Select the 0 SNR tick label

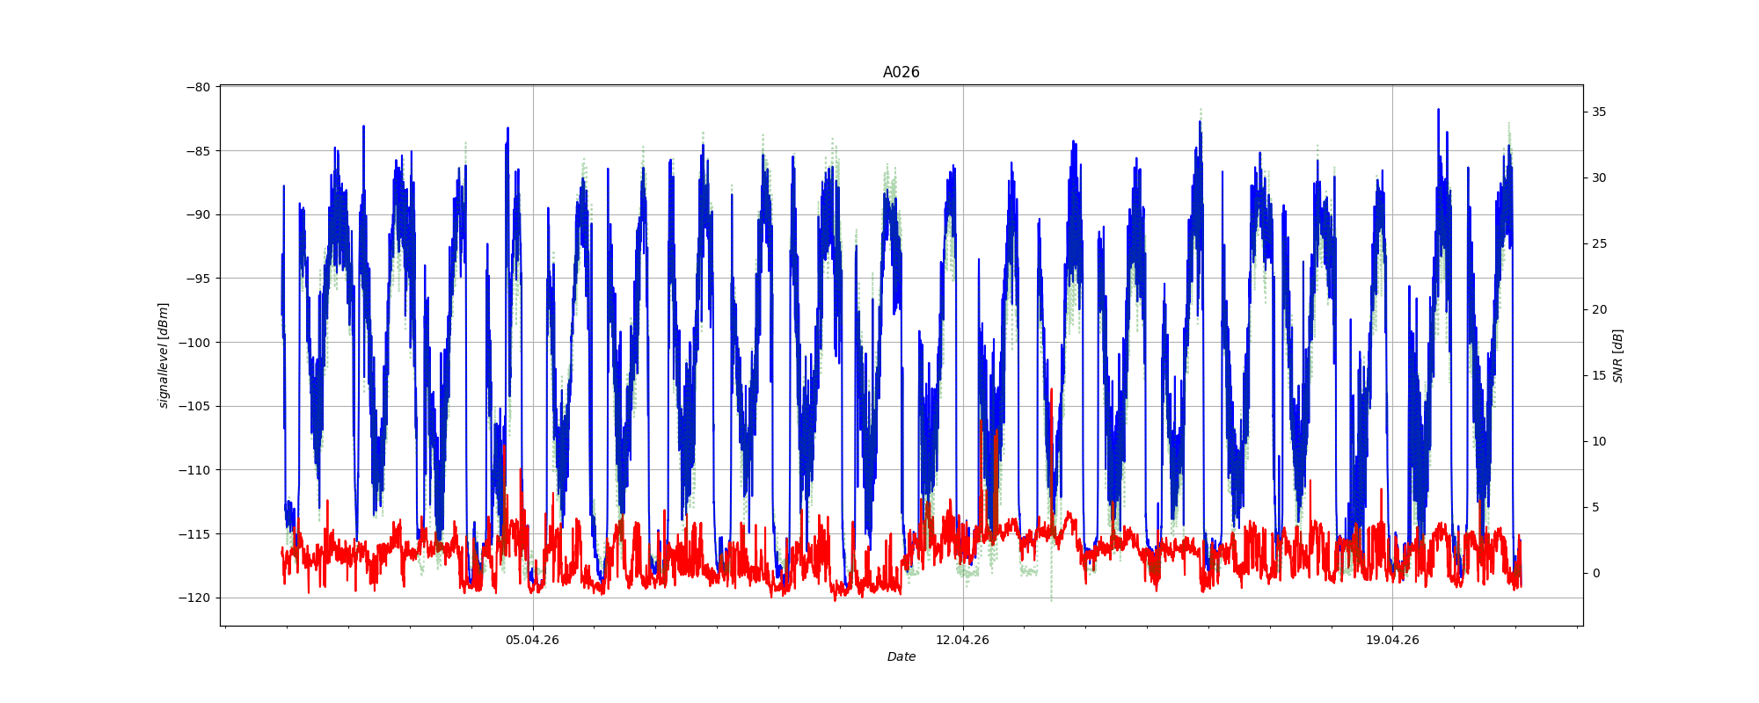[1595, 573]
